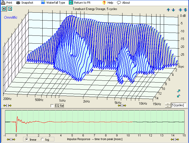Click the cycles spinner arrows
The height and width of the screenshot is (143, 189).
(167, 105)
